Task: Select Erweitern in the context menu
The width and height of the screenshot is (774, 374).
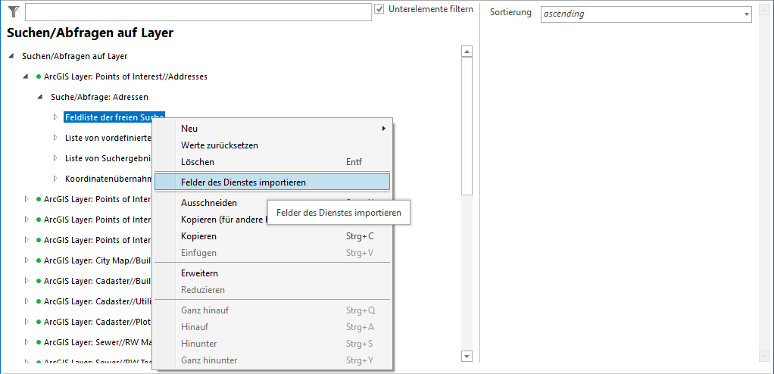Action: [199, 273]
